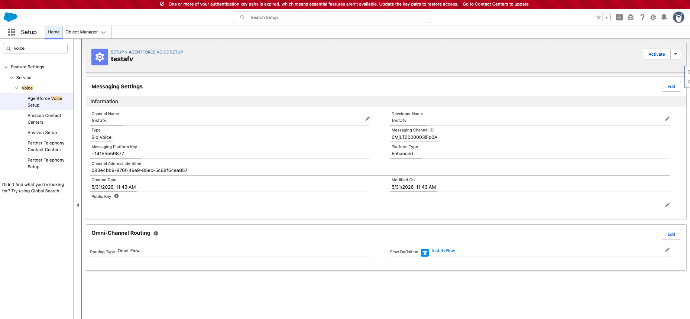Open the Object Manager tab

(82, 32)
